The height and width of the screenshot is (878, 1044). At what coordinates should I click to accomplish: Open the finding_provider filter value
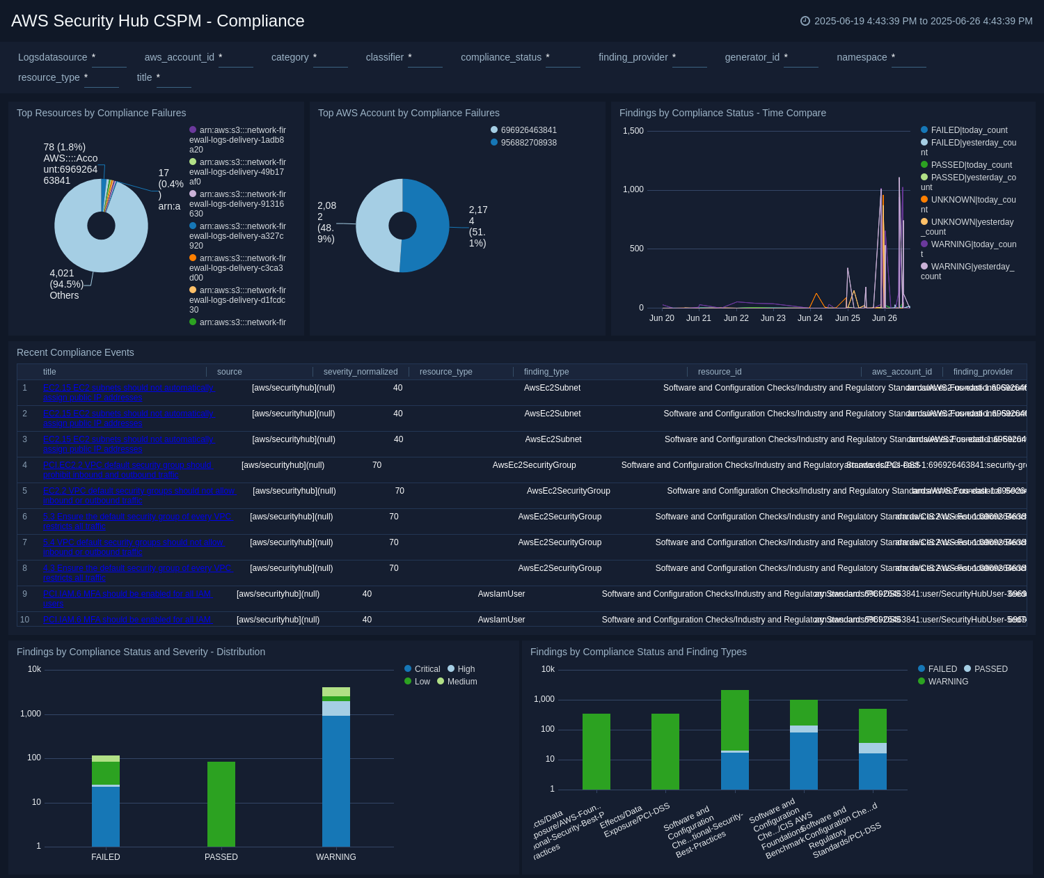690,58
